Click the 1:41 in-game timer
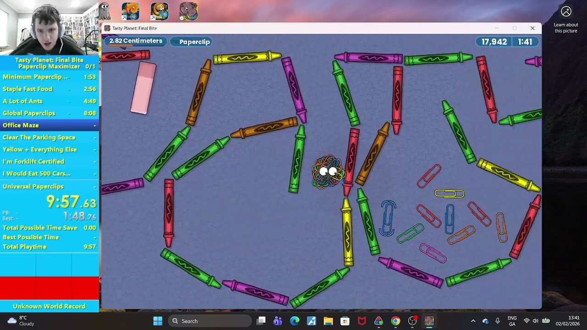The width and height of the screenshot is (587, 330). click(525, 42)
